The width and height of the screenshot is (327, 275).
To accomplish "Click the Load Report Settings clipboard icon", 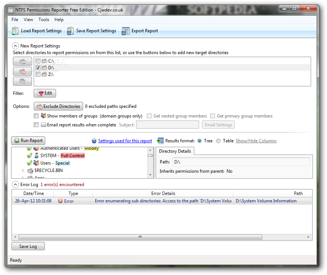I will click(15, 31).
